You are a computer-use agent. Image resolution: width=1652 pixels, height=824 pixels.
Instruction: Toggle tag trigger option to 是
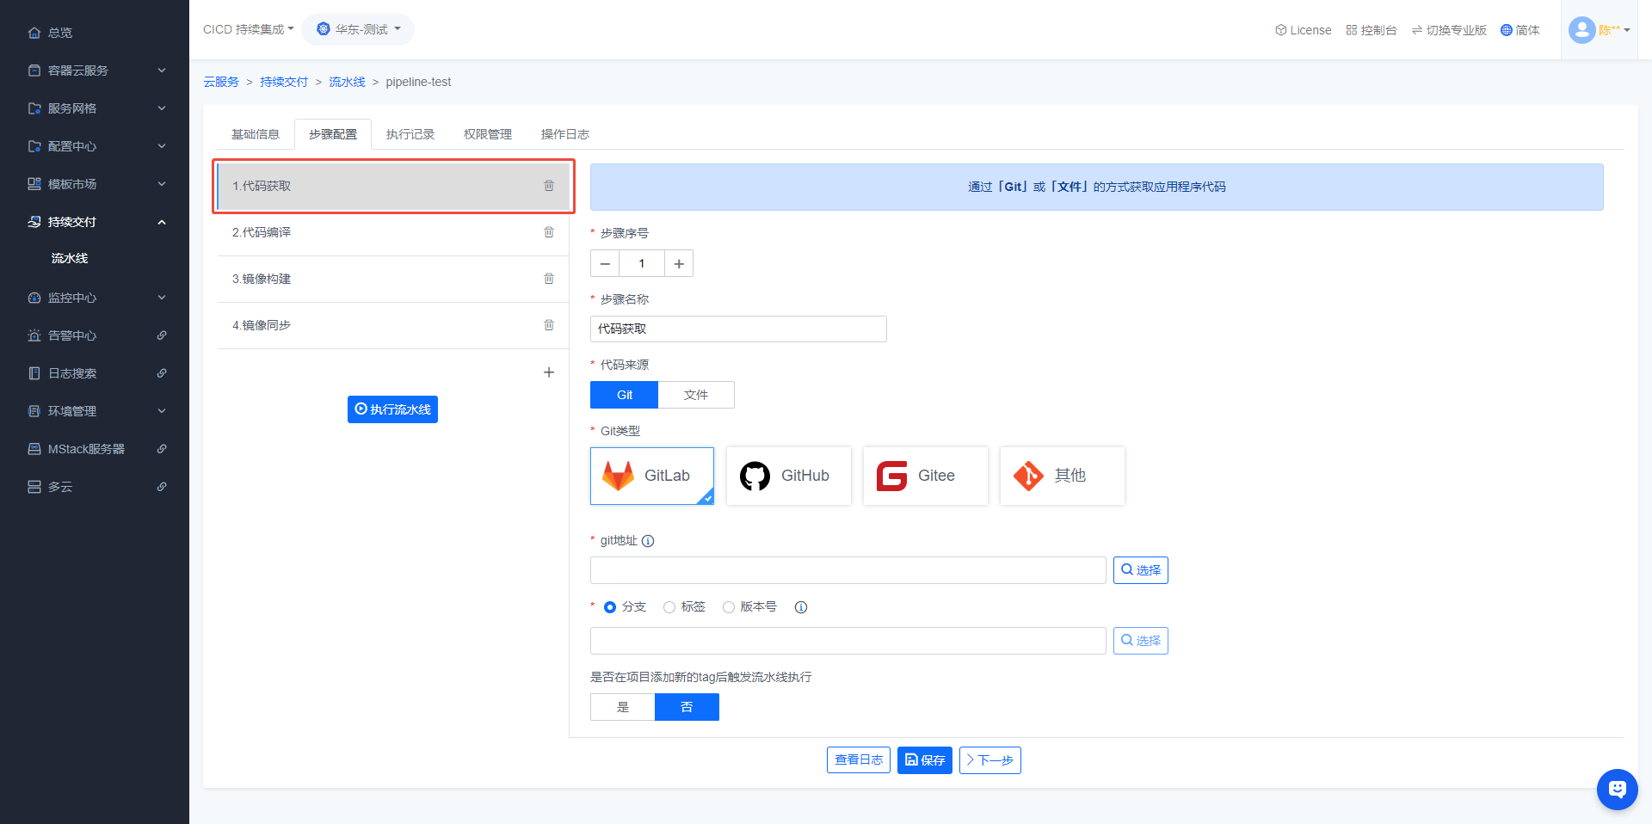[623, 707]
